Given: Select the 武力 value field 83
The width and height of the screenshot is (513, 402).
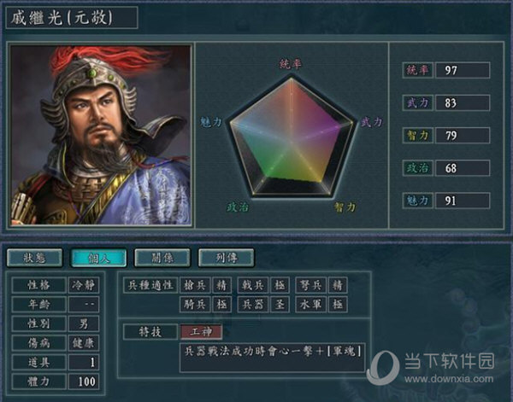Looking at the screenshot, I should (463, 103).
